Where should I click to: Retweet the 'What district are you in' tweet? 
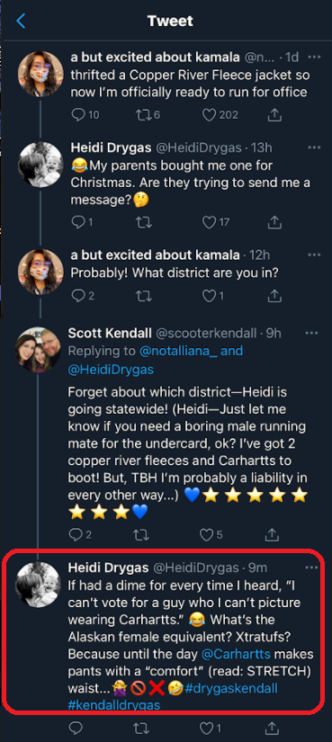[x=144, y=296]
